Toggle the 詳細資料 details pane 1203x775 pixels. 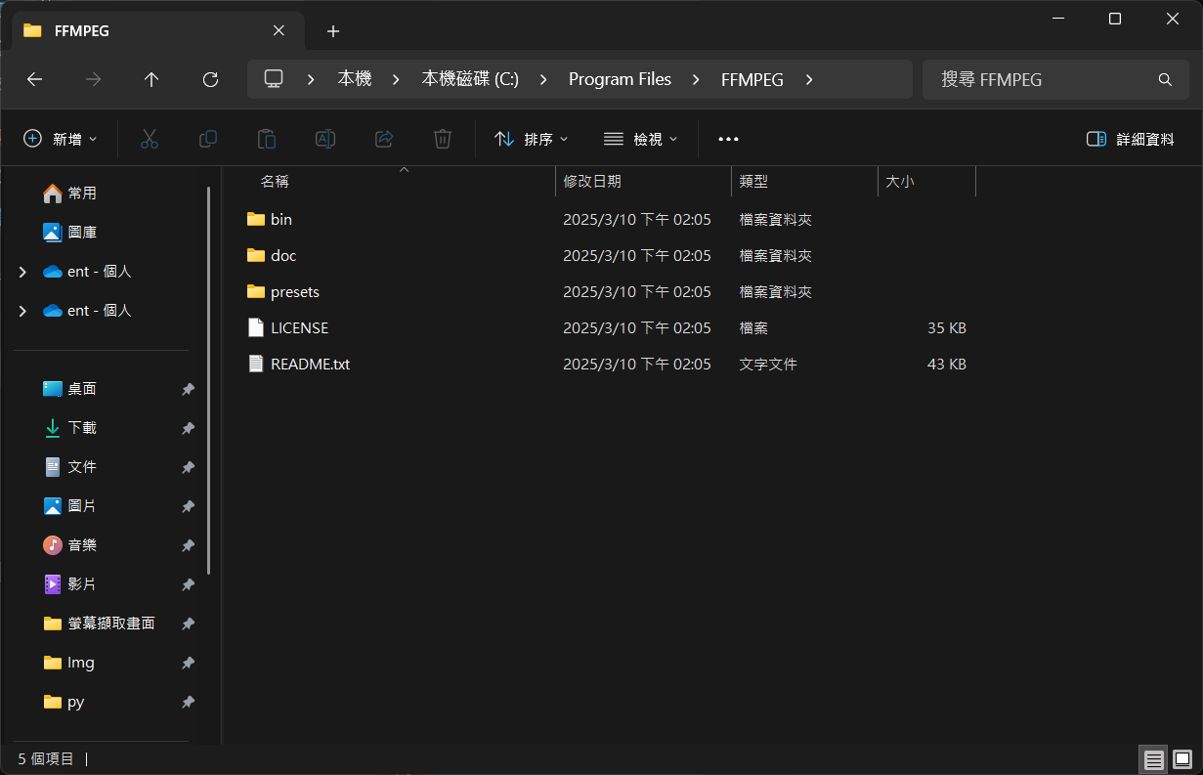pos(1131,140)
